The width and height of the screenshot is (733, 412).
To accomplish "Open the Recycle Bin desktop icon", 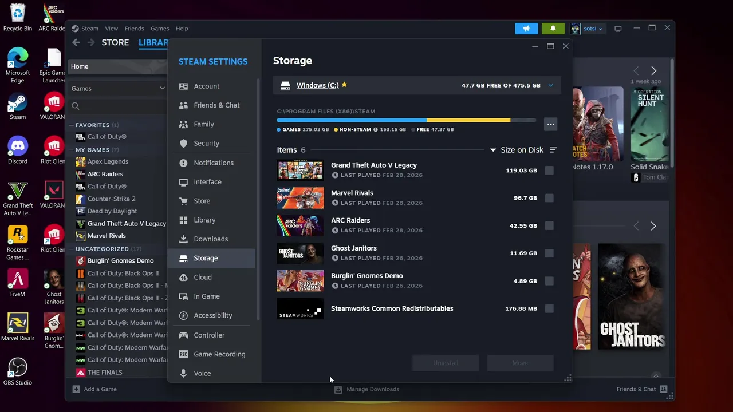I will [x=18, y=17].
